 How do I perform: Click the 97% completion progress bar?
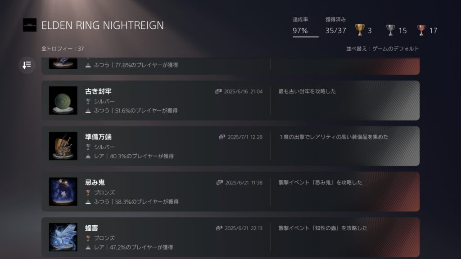[x=306, y=37]
